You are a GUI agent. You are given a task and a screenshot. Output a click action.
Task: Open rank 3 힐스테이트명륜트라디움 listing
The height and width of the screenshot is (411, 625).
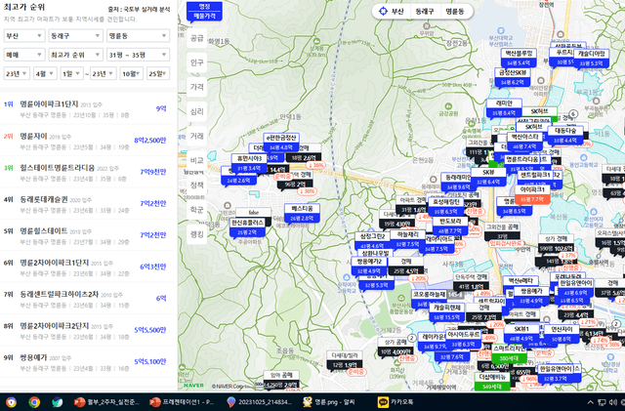pyautogui.click(x=88, y=172)
